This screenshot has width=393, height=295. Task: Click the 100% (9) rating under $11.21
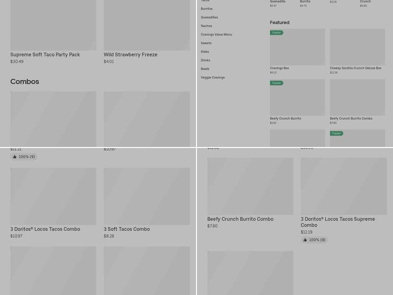pos(24,157)
